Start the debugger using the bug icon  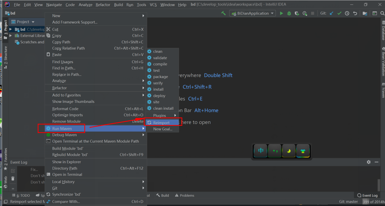[x=289, y=13]
